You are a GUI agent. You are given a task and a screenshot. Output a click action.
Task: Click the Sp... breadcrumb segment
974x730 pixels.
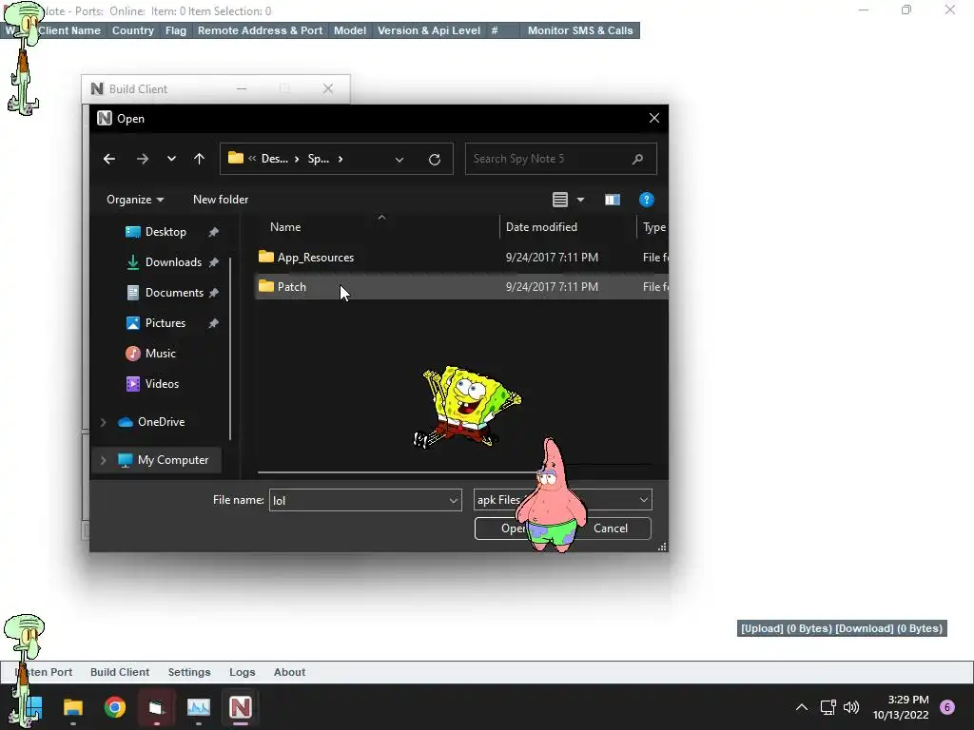[318, 159]
